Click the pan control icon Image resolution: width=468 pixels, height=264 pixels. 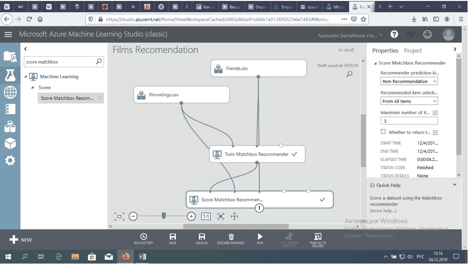234,216
